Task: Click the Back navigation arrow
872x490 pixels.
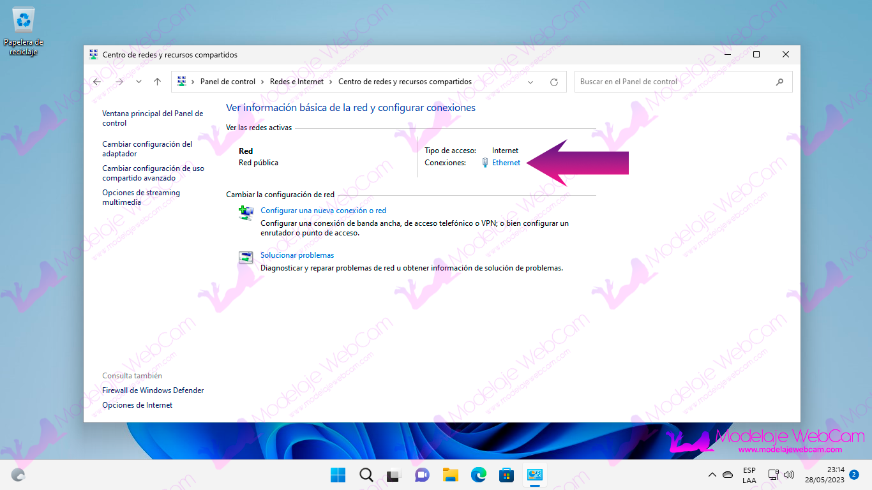Action: coord(97,82)
